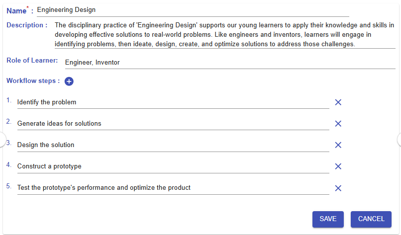The image size is (401, 235).
Task: Edit the 'Generate ideas for solutions' field
Action: click(173, 124)
